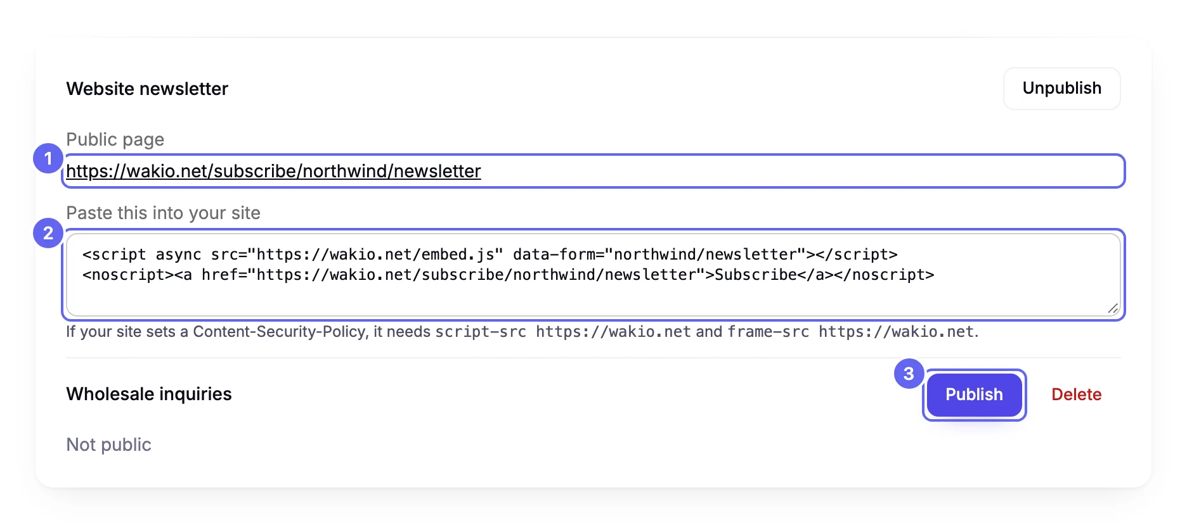Click frame-src https://wakio.net in the CSP hint

click(x=850, y=332)
